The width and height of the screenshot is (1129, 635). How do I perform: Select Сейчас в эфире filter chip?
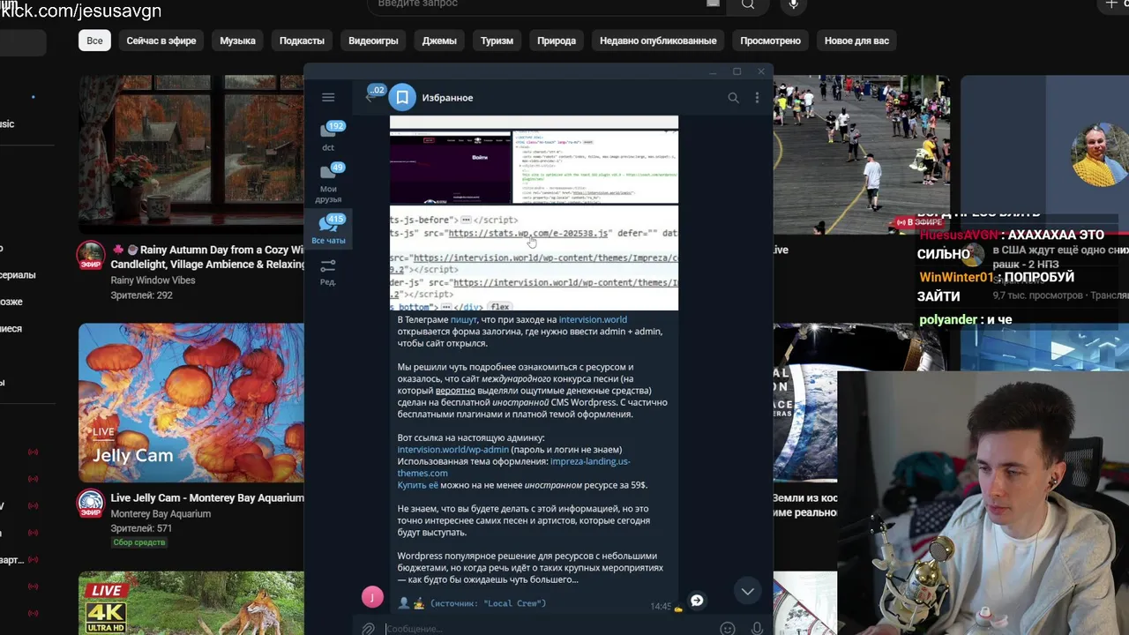pyautogui.click(x=161, y=41)
